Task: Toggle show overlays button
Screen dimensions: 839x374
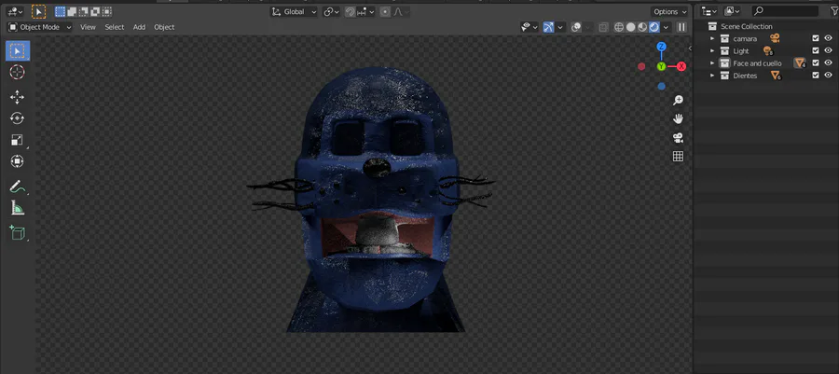Action: [576, 27]
